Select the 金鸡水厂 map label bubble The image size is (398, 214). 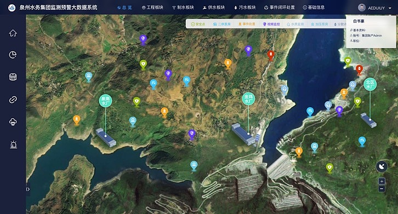[248, 99]
